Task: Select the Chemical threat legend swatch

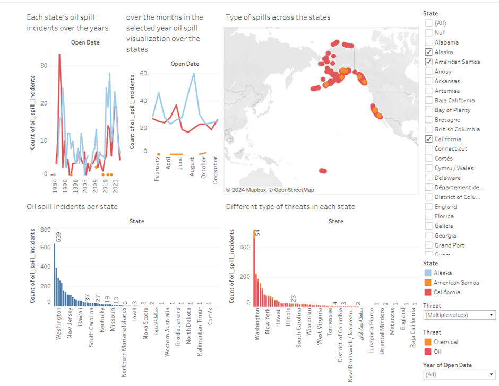Action: (428, 342)
